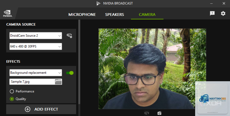Click the ADD EFFECT button

click(x=41, y=109)
